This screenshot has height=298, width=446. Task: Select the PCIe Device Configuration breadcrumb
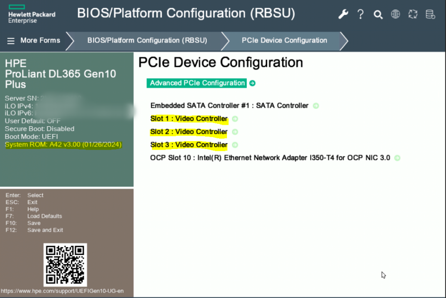pyautogui.click(x=284, y=41)
